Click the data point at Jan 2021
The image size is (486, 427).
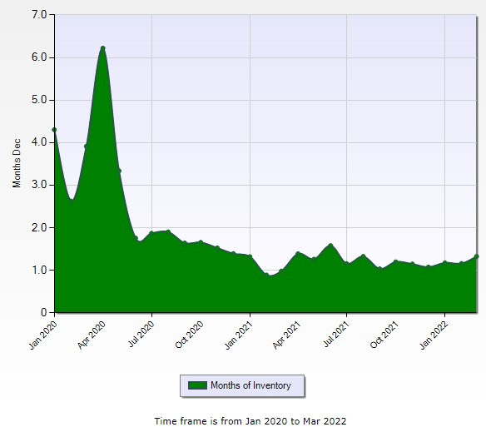tap(250, 256)
